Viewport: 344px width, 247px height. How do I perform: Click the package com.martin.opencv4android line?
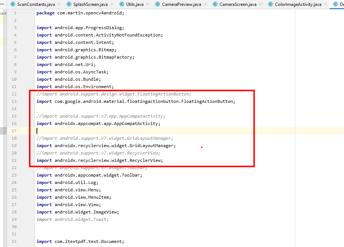coord(80,13)
